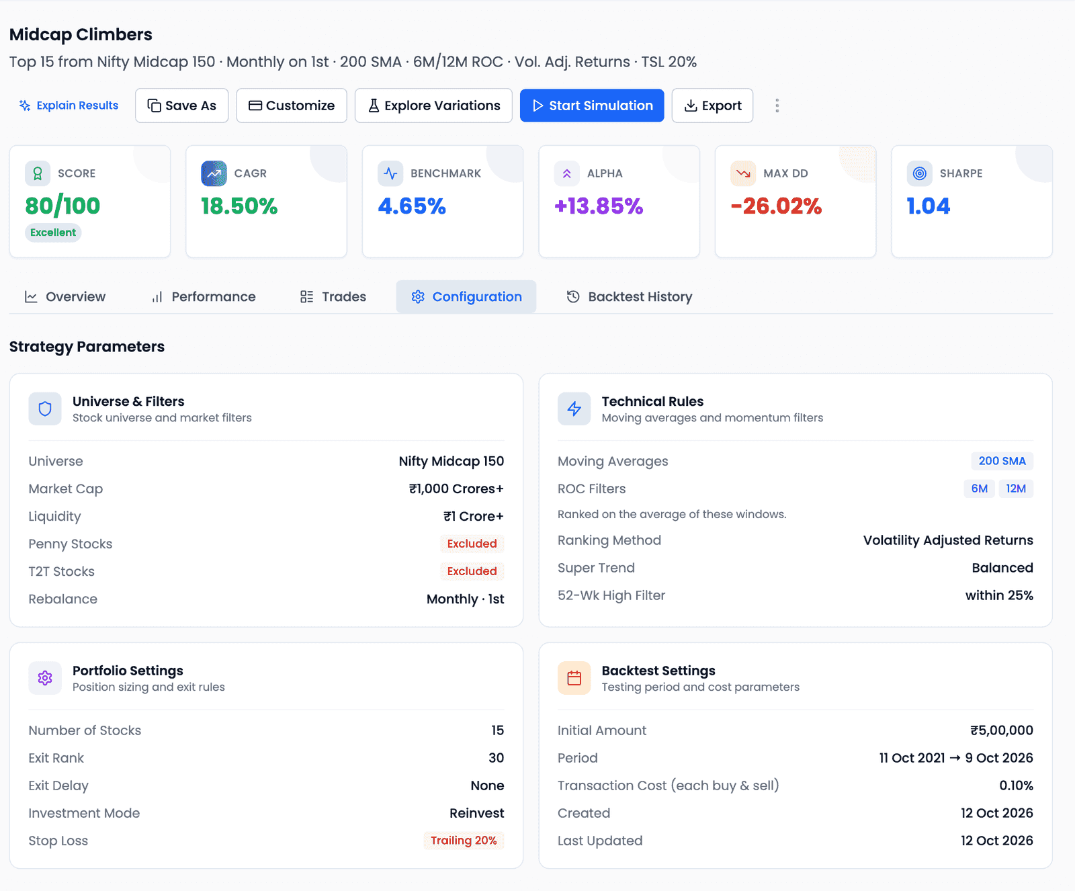Open the three-dot more options menu
Image resolution: width=1075 pixels, height=891 pixels.
(x=777, y=105)
